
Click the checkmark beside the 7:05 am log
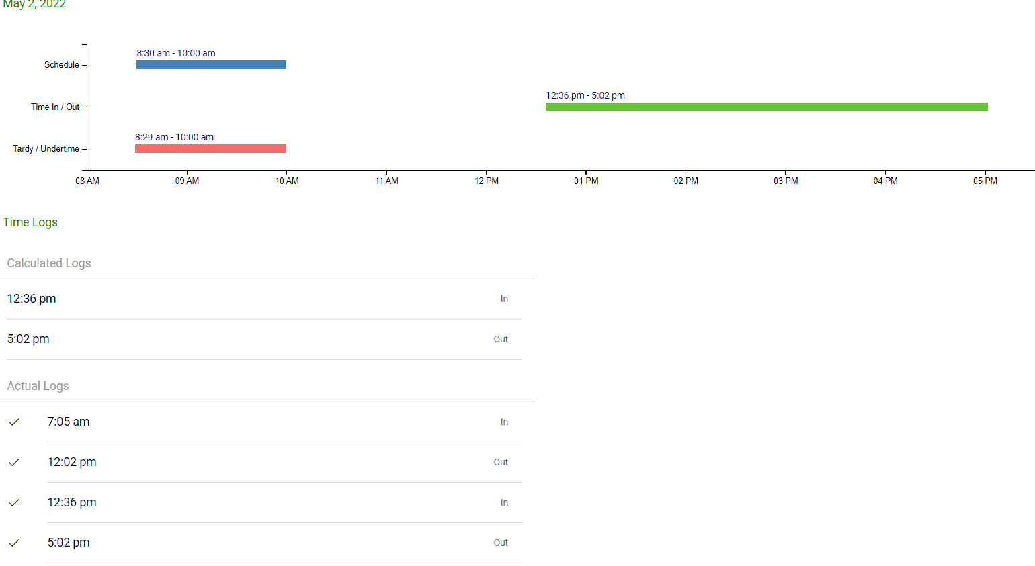tap(14, 422)
